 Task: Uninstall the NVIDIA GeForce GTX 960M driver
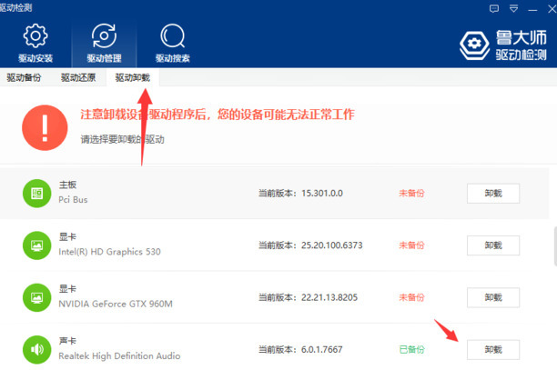click(x=493, y=297)
